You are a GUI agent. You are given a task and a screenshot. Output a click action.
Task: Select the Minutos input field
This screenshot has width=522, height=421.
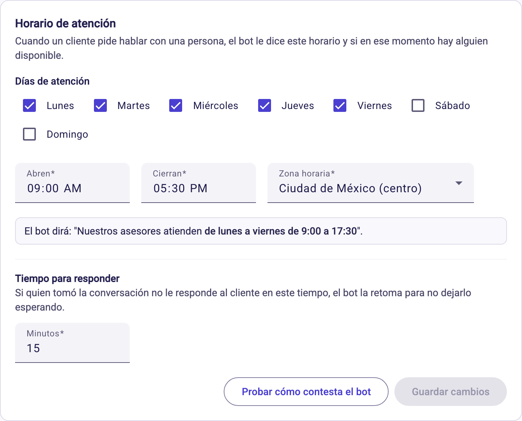pos(72,343)
